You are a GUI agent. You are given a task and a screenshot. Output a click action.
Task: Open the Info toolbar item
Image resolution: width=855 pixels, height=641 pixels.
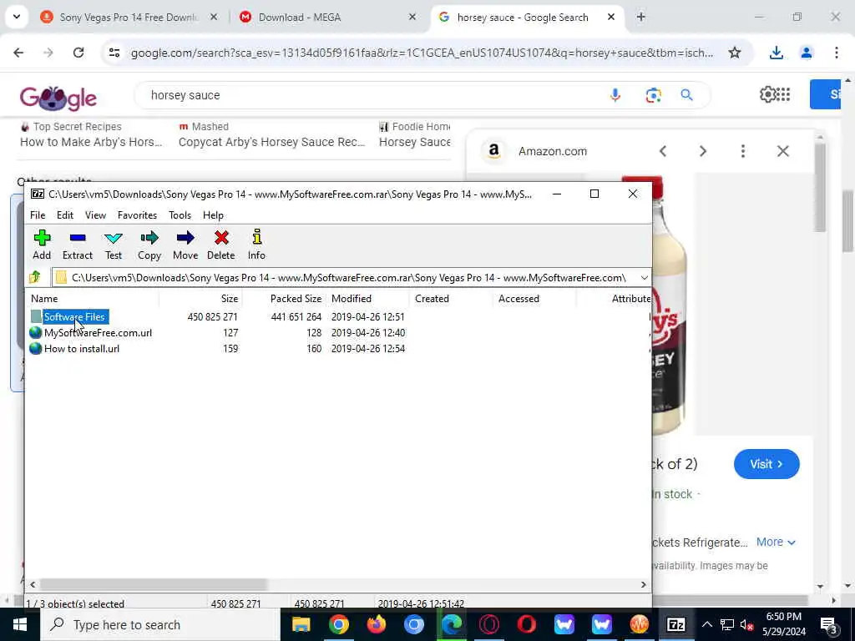(x=256, y=245)
